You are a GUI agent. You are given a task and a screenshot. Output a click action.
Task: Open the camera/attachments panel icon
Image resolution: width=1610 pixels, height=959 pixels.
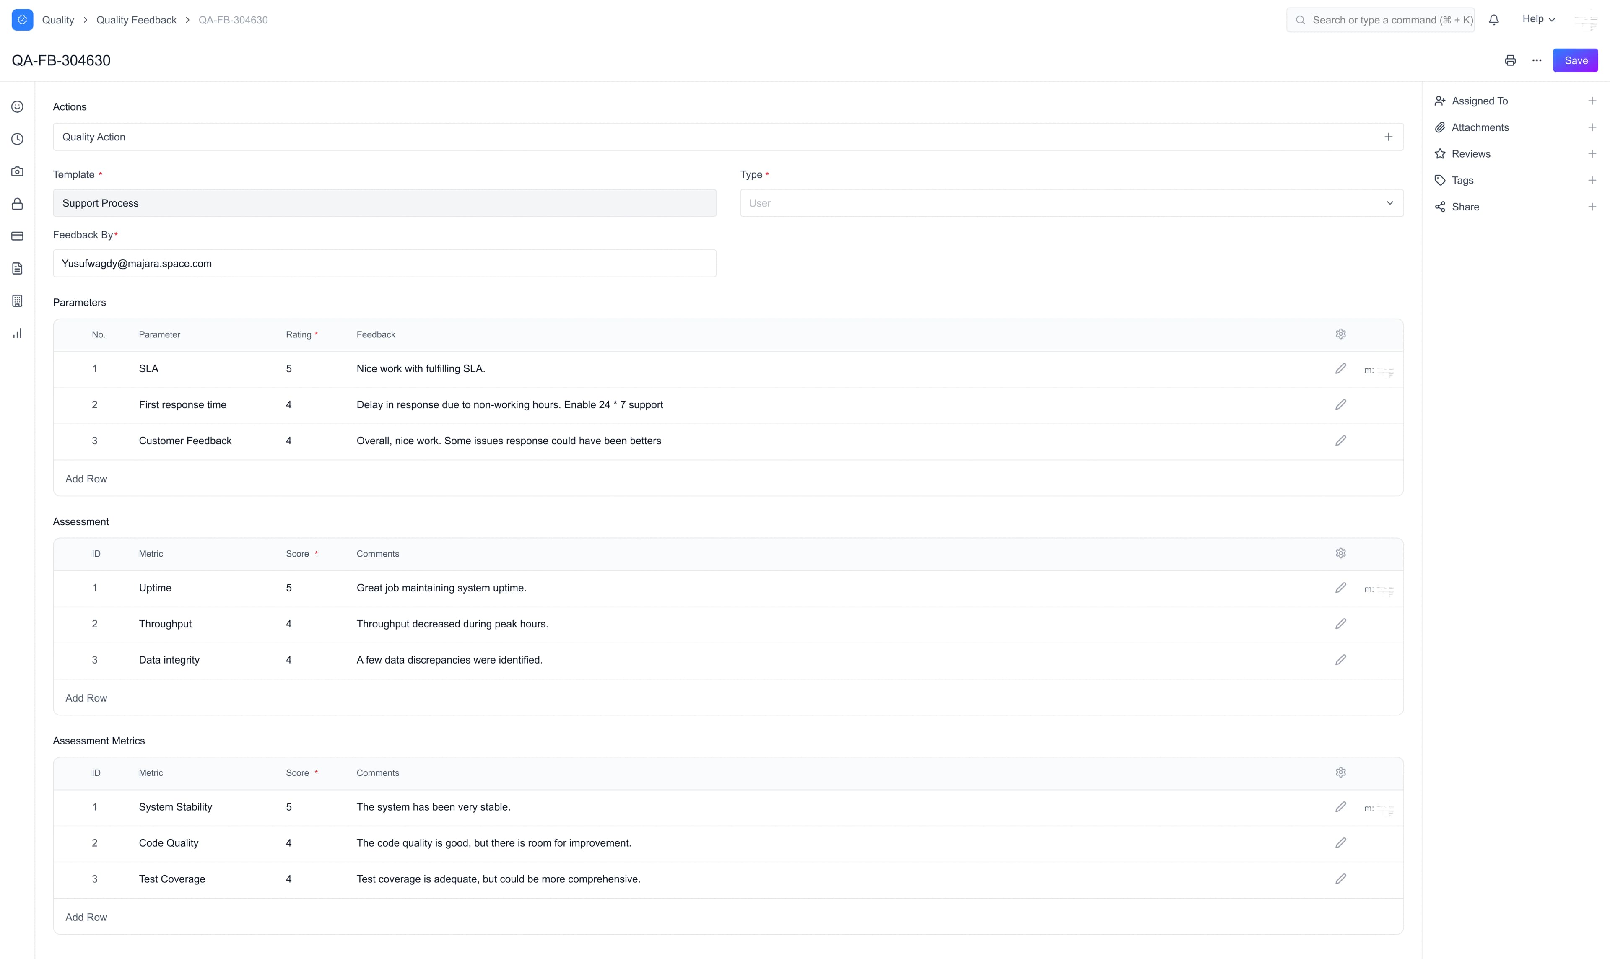[17, 171]
